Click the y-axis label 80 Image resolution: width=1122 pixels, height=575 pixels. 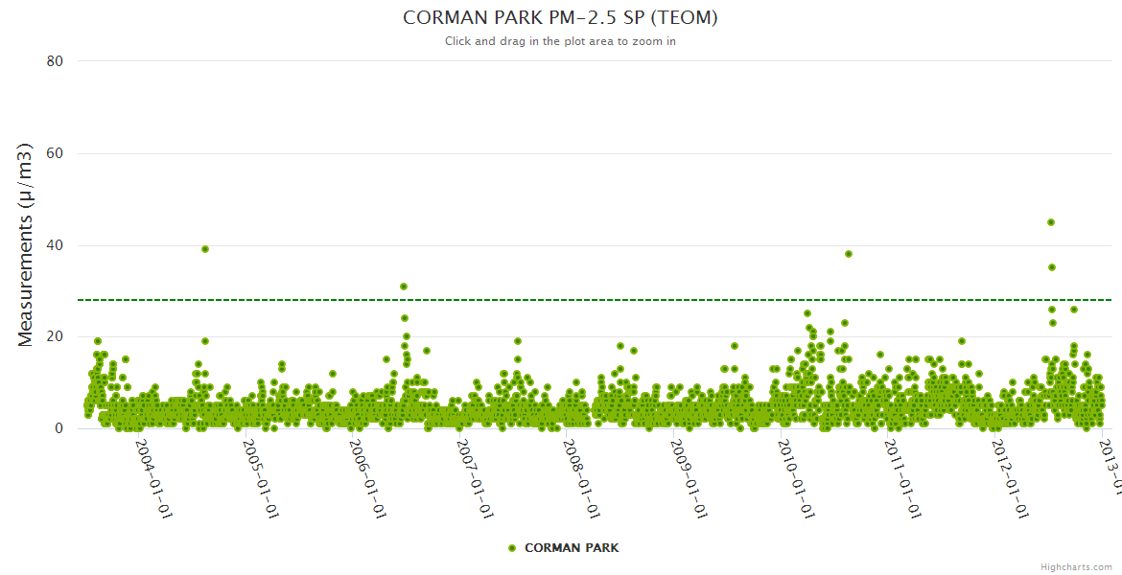(x=55, y=61)
